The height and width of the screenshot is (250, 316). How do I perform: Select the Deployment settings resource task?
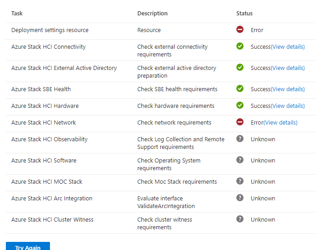(x=50, y=30)
